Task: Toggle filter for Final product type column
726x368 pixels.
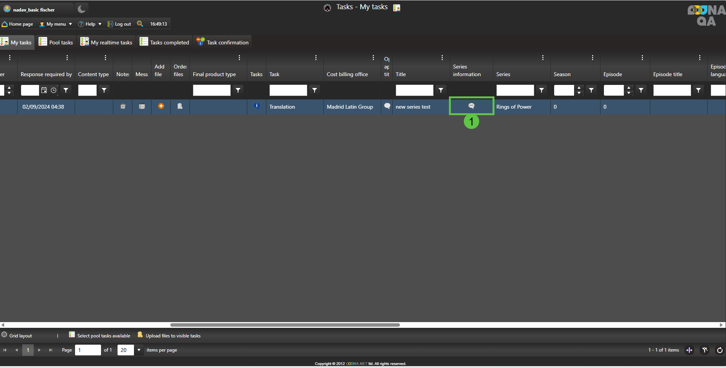Action: (x=238, y=90)
